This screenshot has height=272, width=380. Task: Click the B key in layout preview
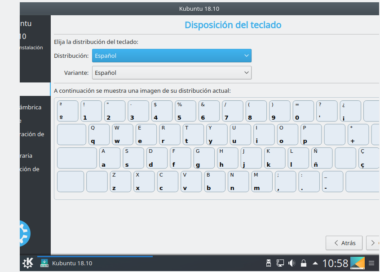215,181
